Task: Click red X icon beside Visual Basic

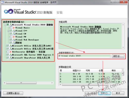Action: (x=14, y=28)
